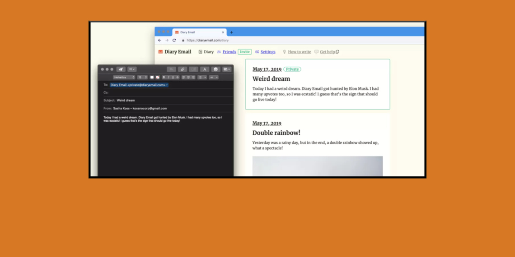Screen dimensions: 515x257
Task: Attach a file using the paperclip icon
Action: pos(183,69)
